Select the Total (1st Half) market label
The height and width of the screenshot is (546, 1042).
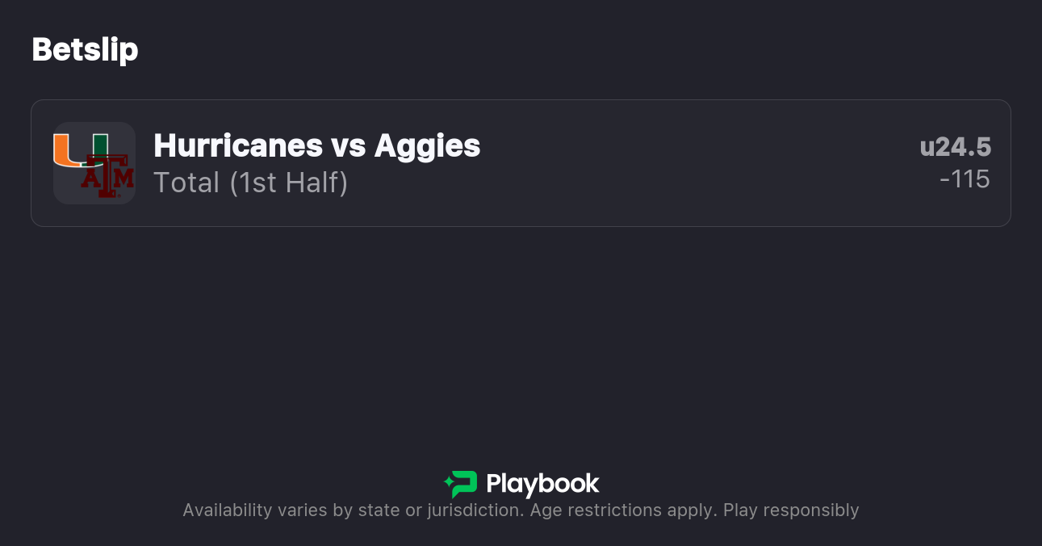[250, 183]
